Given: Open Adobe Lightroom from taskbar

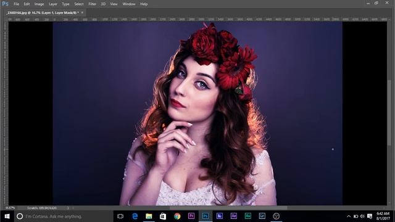Looking at the screenshot, I should pyautogui.click(x=262, y=216).
